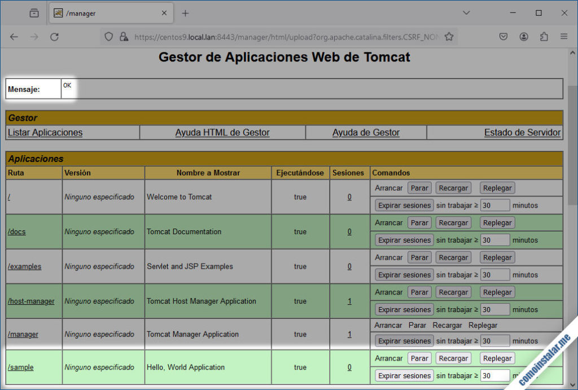The image size is (578, 390).
Task: View Estado de Servidor
Action: (x=522, y=132)
